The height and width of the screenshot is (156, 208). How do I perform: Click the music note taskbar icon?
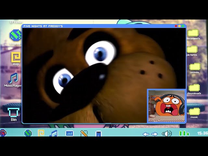pyautogui.click(x=54, y=133)
